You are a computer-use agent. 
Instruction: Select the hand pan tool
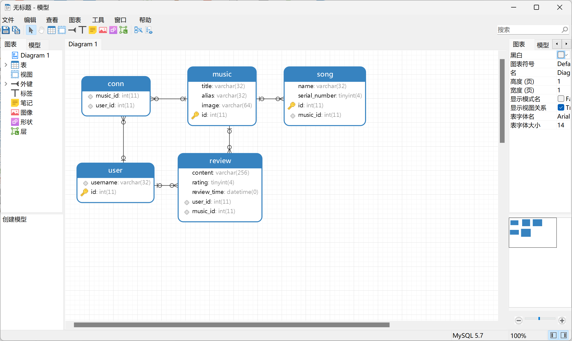(x=41, y=30)
